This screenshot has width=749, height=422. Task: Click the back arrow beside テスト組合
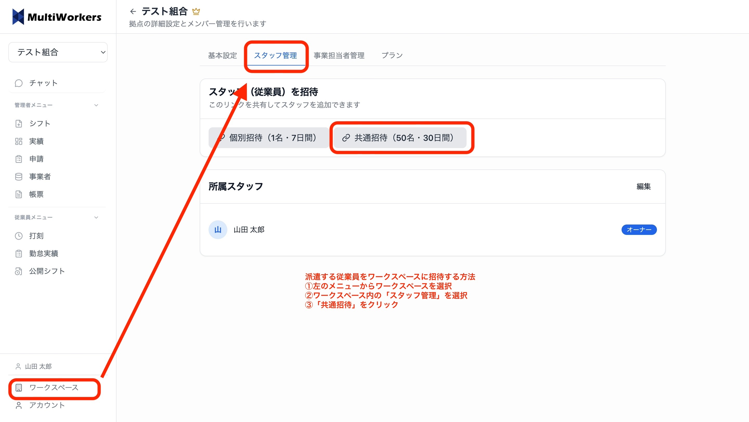[x=133, y=11]
